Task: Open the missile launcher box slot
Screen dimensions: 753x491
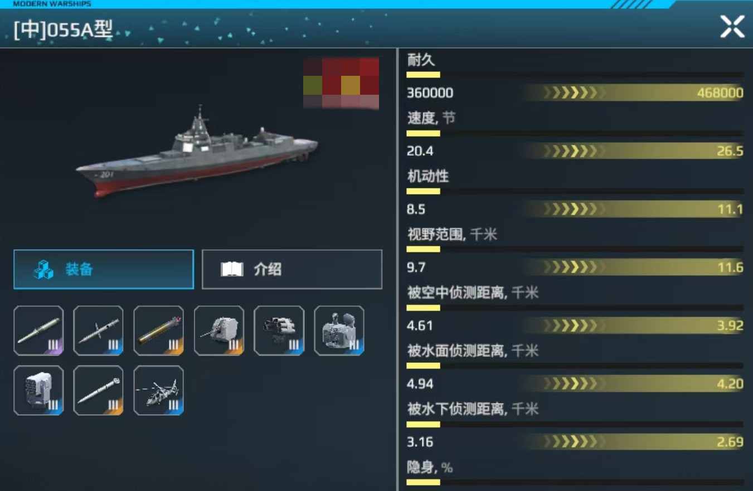Action: (38, 390)
